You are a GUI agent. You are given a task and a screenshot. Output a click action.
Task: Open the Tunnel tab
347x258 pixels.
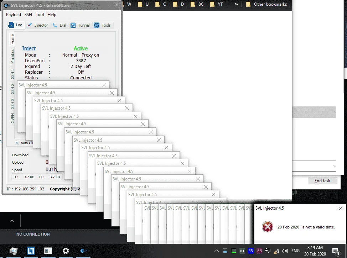point(80,25)
